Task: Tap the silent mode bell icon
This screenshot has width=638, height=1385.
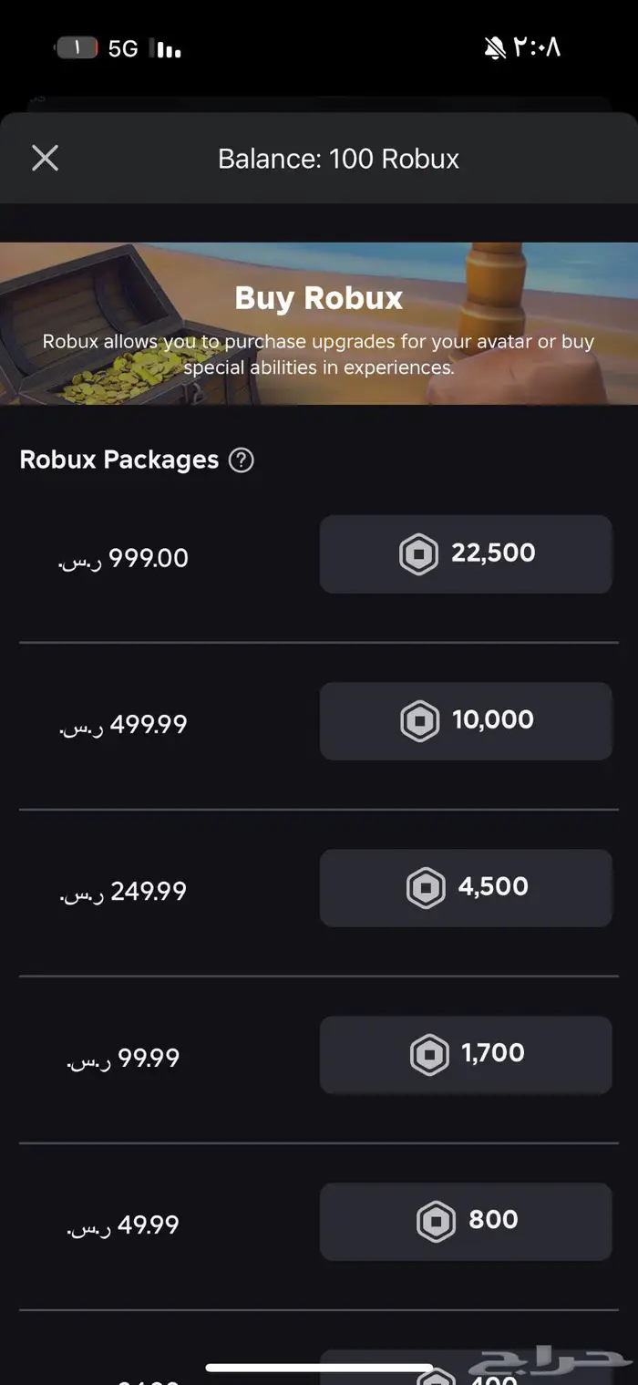Action: (495, 48)
